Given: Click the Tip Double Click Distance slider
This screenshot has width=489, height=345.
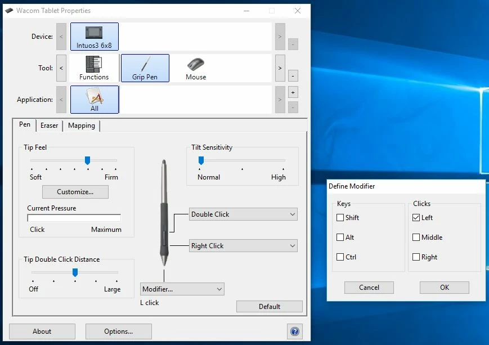Looking at the screenshot, I should pyautogui.click(x=75, y=272).
